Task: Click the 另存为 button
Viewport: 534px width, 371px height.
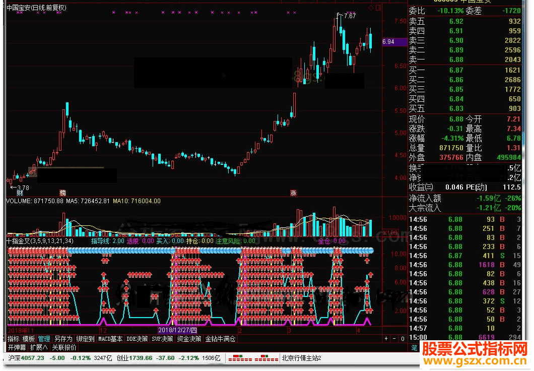Action: [x=63, y=339]
